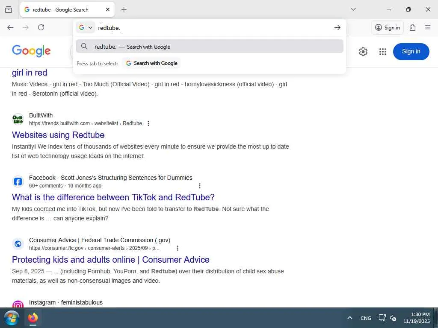This screenshot has width=438, height=328.
Task: Open Firefox account Sign in button
Action: (x=388, y=27)
